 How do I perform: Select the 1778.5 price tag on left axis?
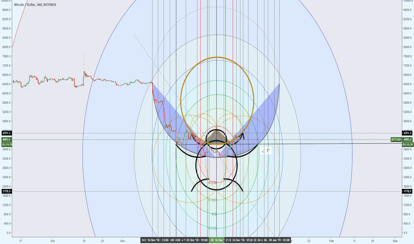click(x=6, y=191)
